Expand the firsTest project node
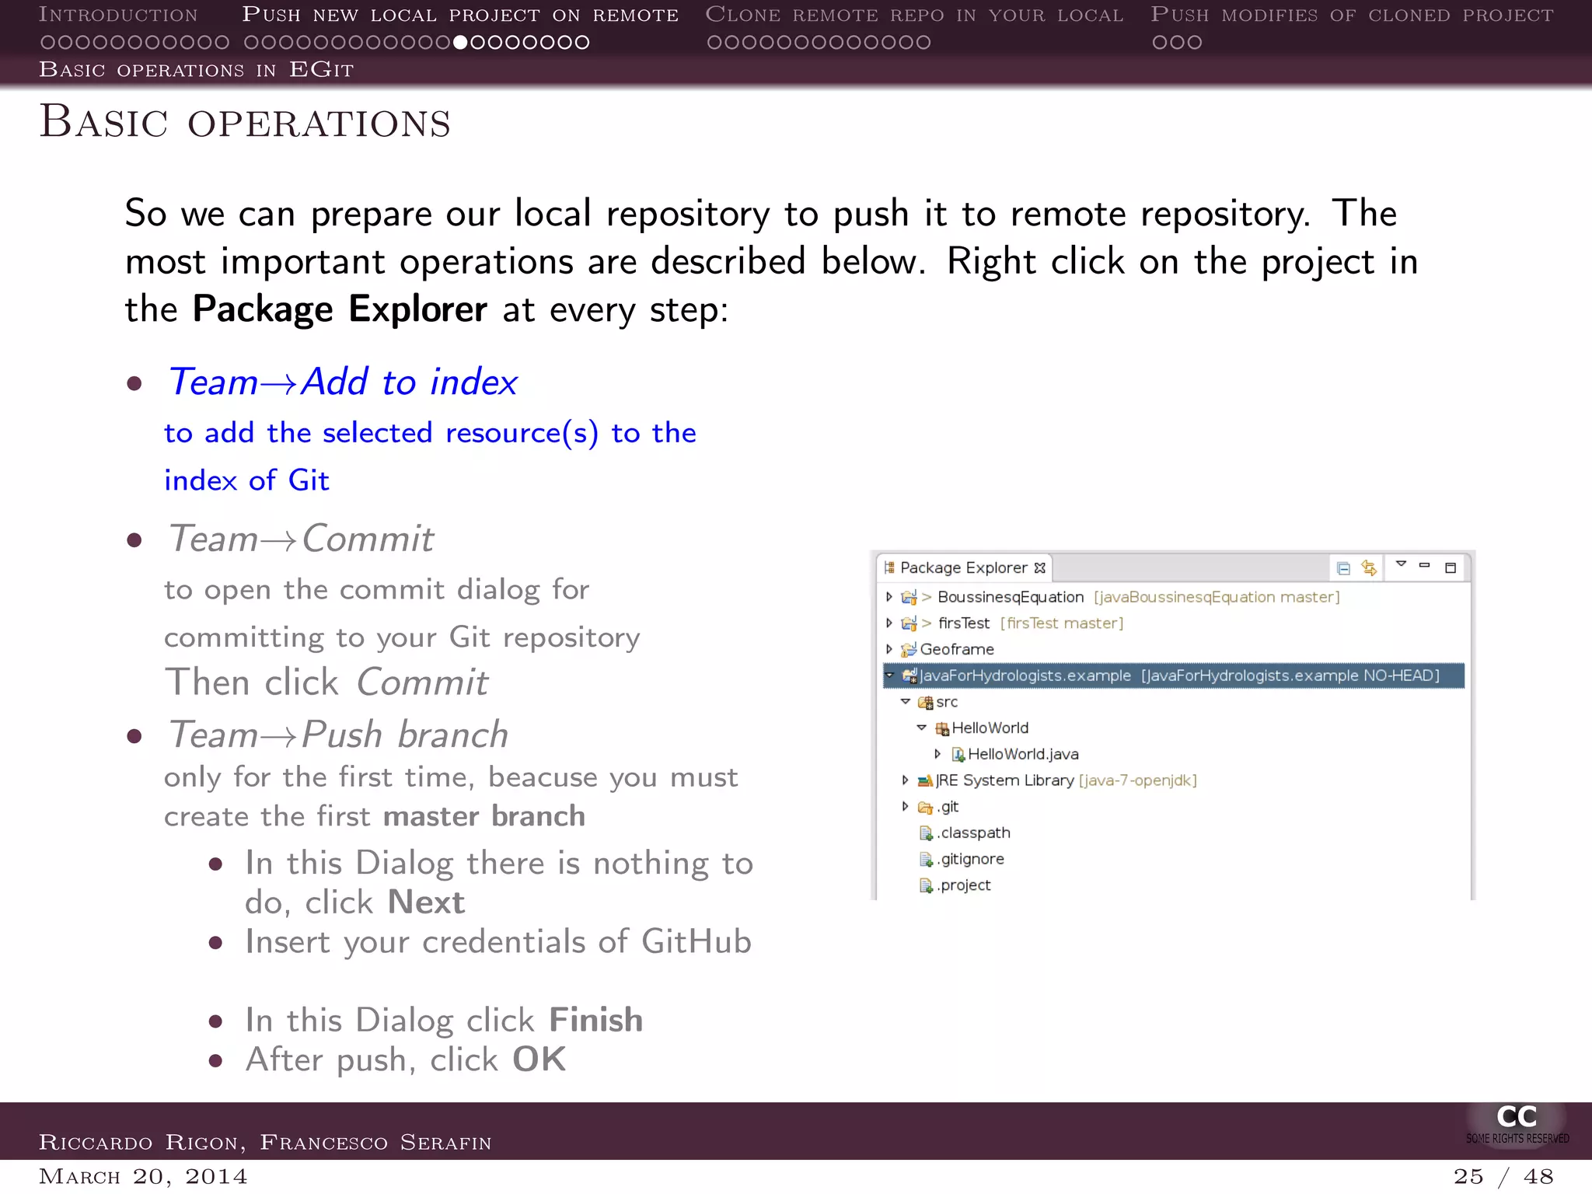1592x1194 pixels. click(x=889, y=623)
